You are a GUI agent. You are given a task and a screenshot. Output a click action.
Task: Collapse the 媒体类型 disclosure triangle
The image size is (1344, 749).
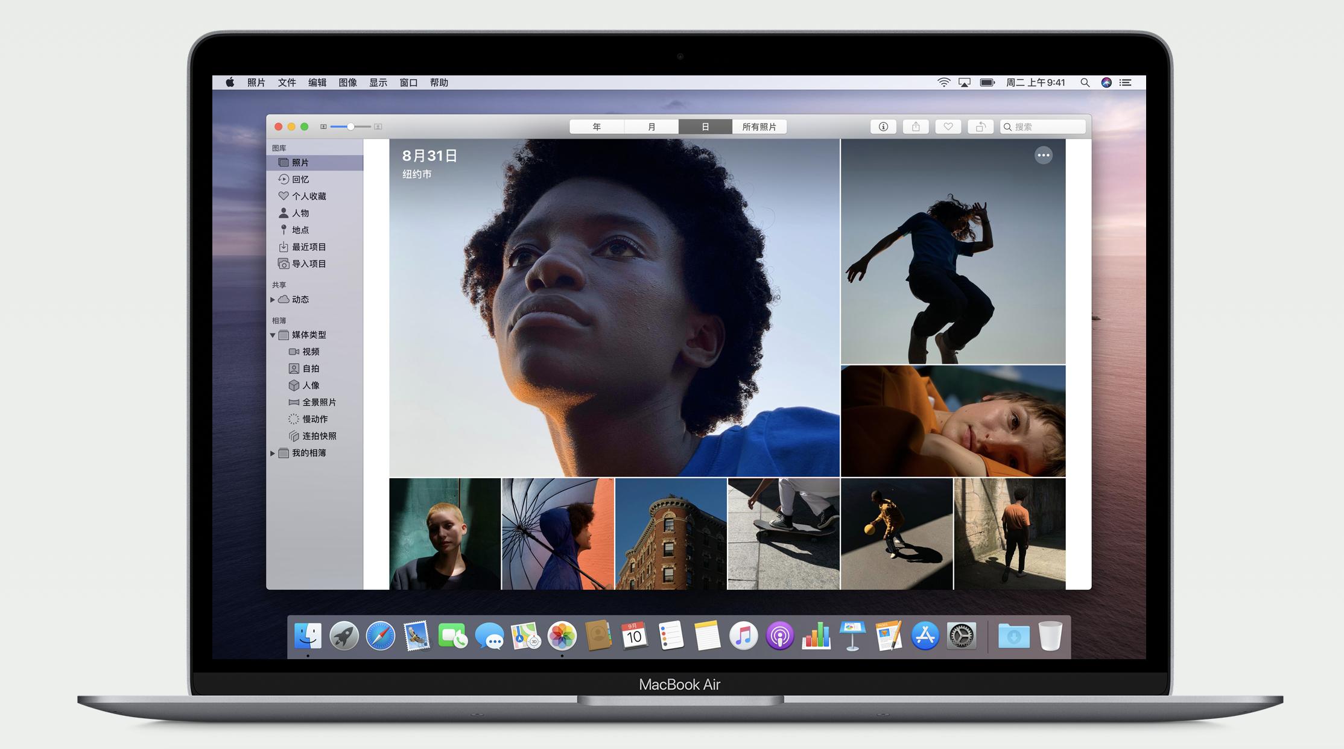coord(273,335)
